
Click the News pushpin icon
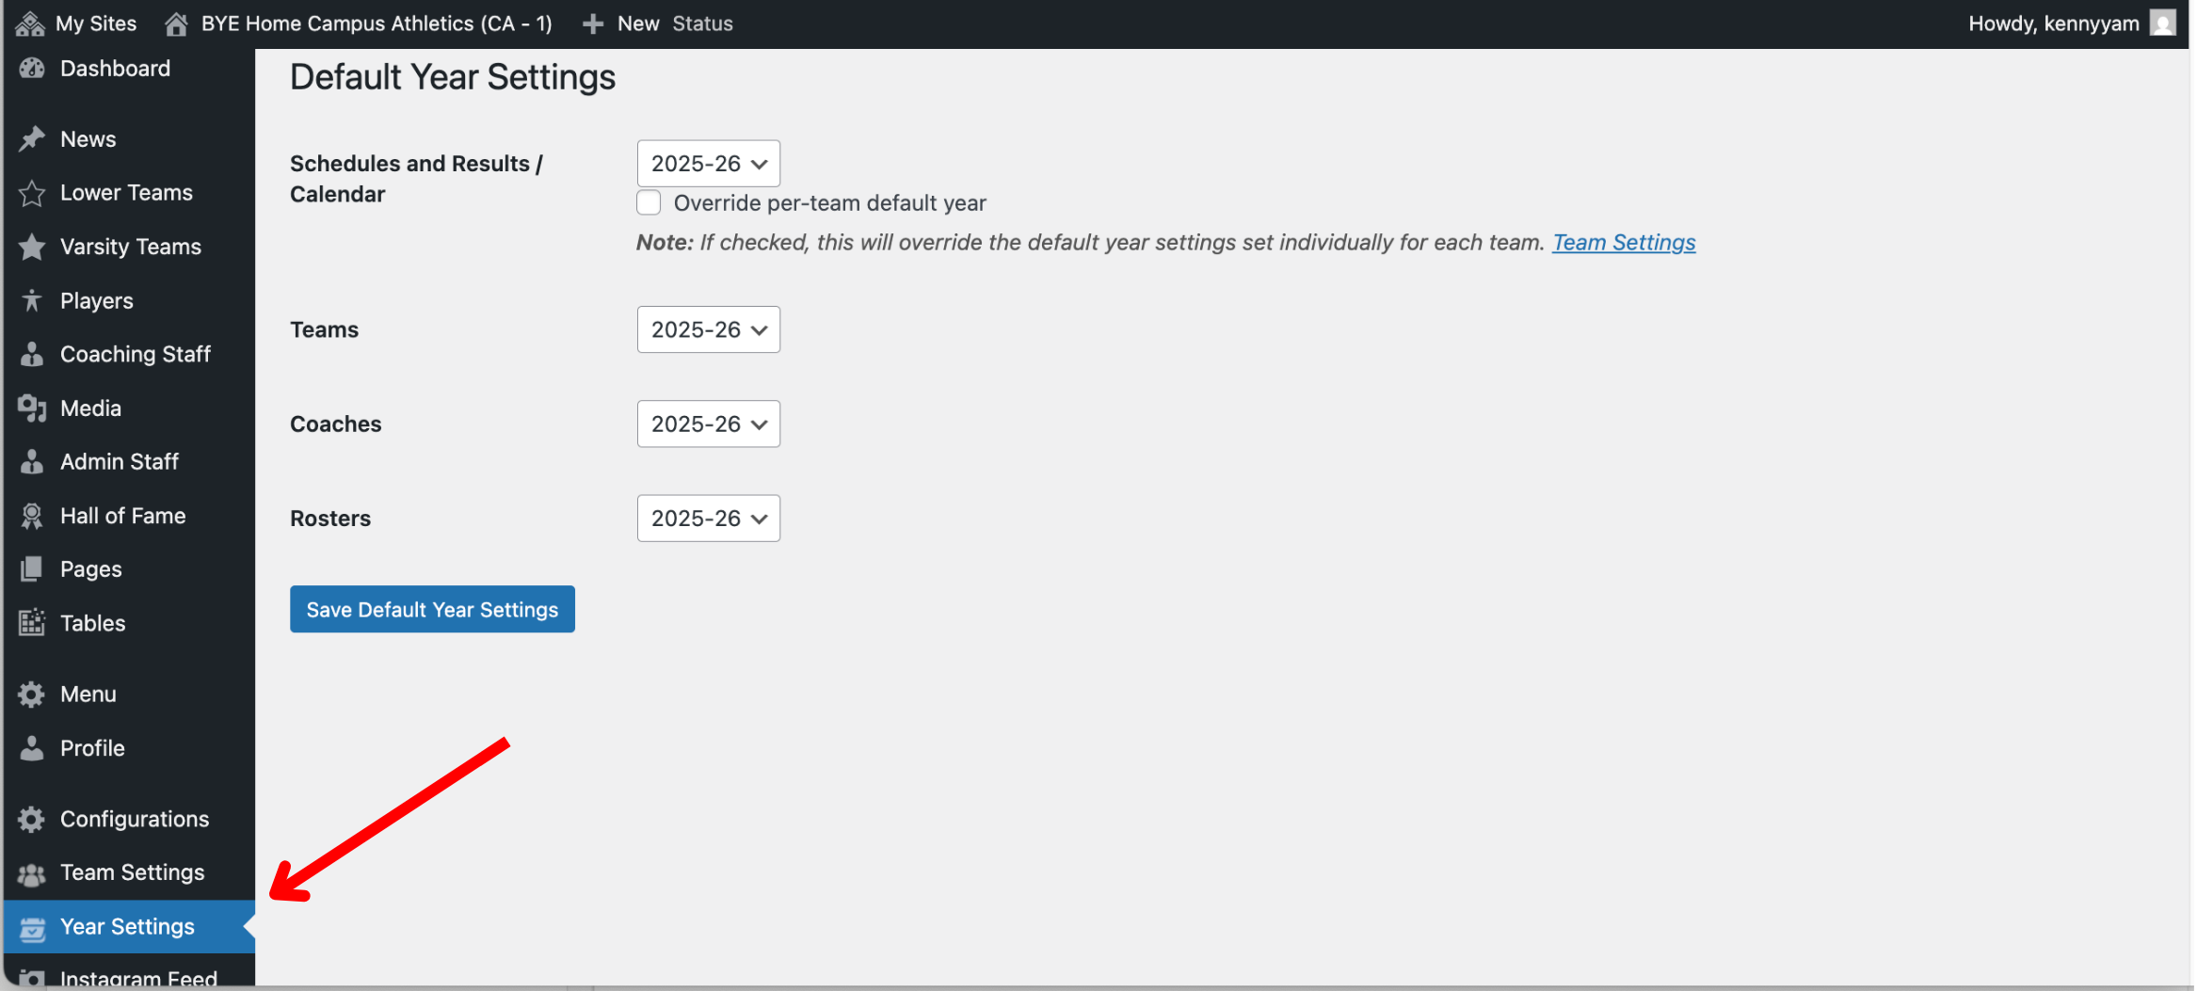[32, 139]
